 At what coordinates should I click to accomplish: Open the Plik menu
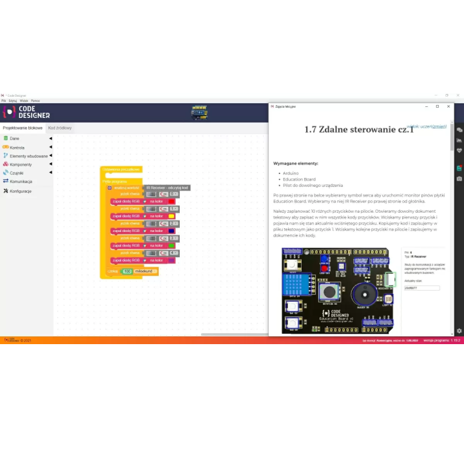[x=3, y=101]
